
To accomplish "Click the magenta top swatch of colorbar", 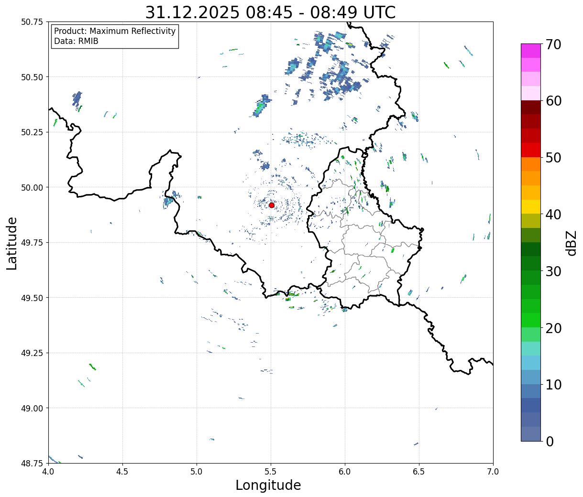I will [530, 51].
